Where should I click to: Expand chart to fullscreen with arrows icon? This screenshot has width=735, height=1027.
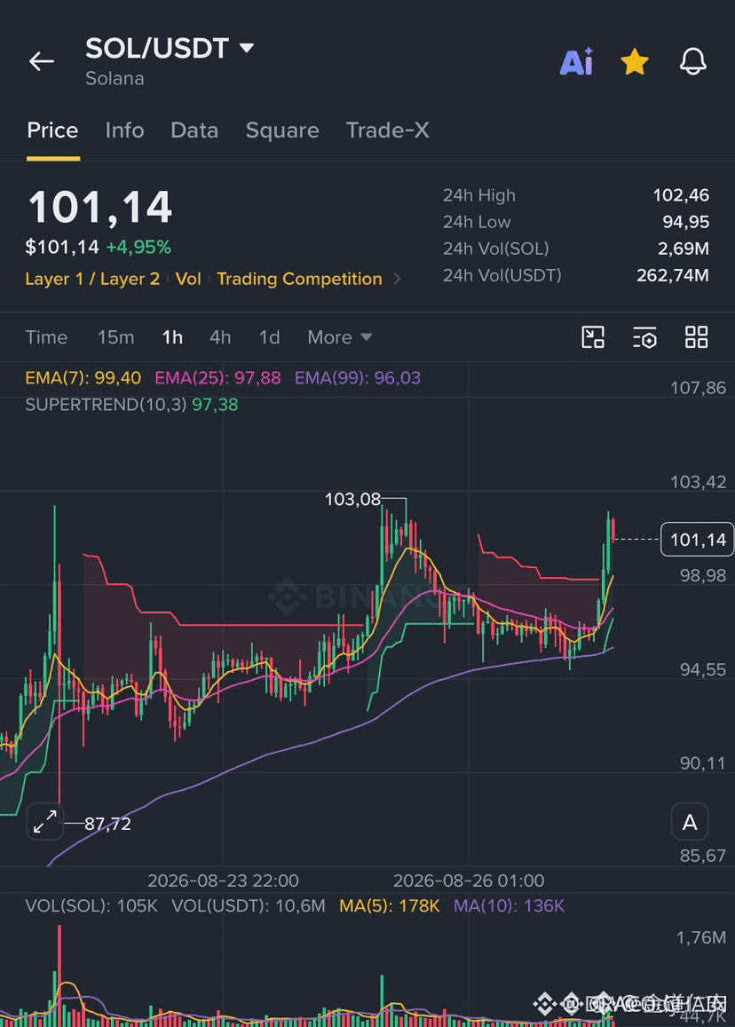pos(45,821)
